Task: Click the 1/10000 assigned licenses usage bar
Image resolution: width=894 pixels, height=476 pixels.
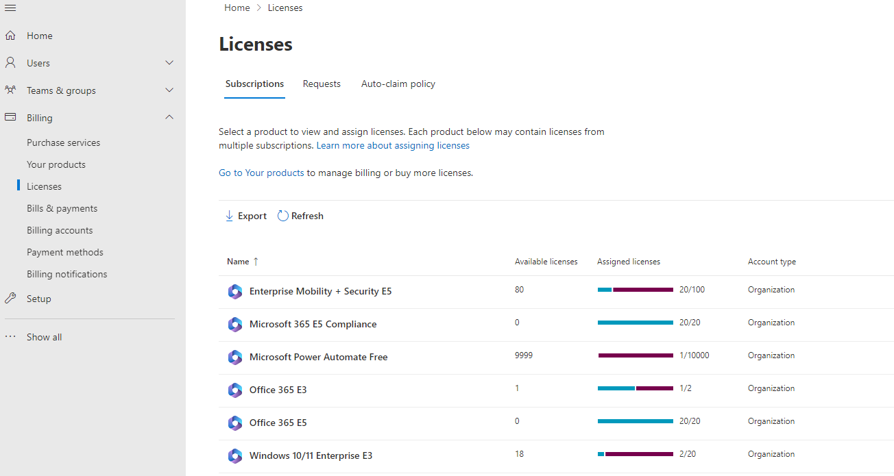Action: (x=636, y=355)
